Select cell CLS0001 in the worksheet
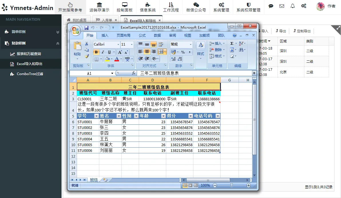The image size is (341, 198). pos(88,99)
